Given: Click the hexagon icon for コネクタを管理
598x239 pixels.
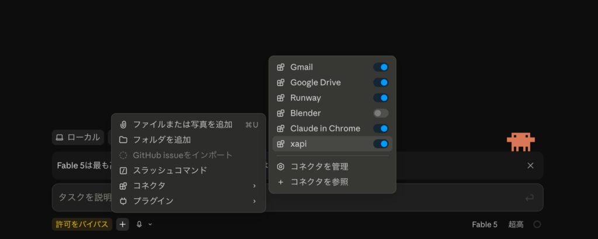Looking at the screenshot, I should 281,167.
